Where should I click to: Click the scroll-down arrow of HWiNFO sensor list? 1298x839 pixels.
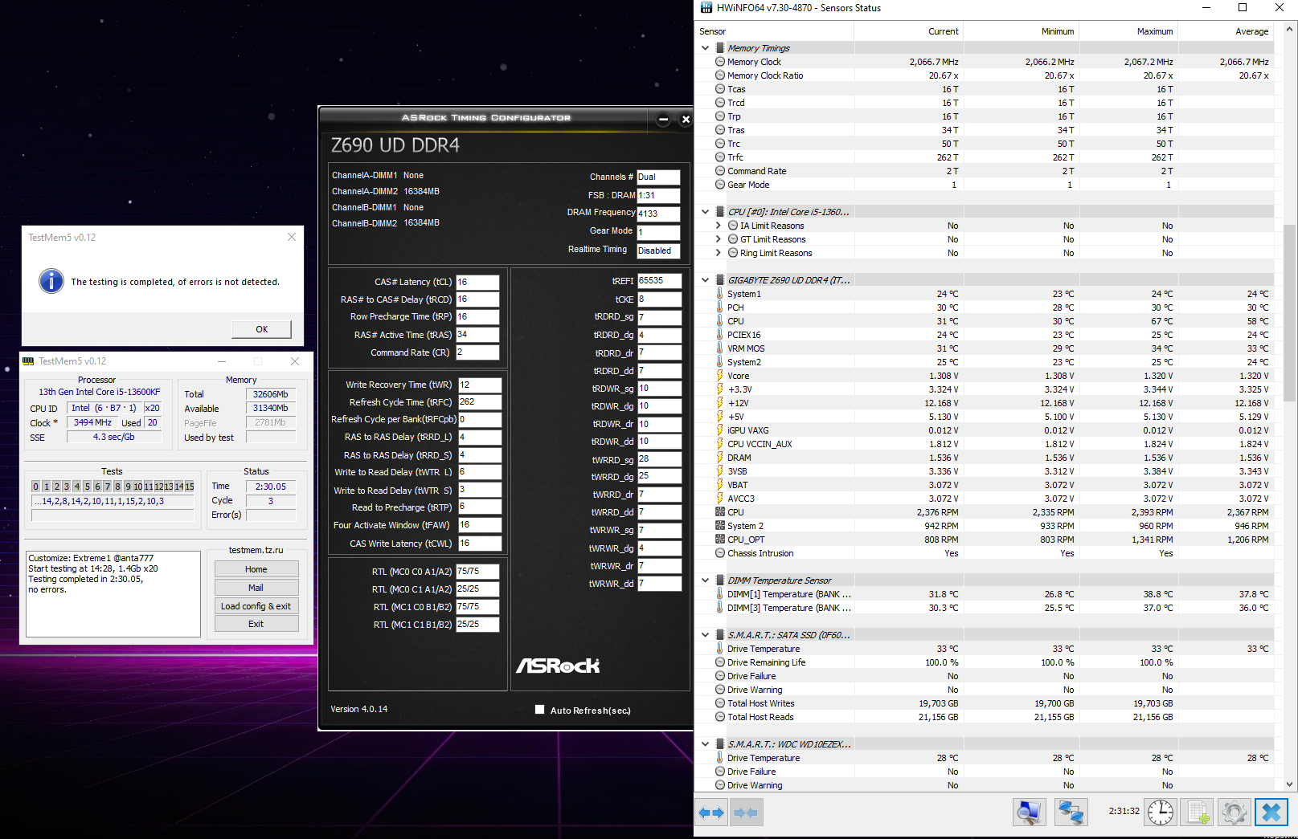1290,784
